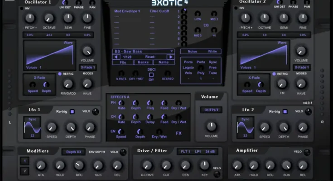Click the EQ LOW knob
Screen dimensions: 333x181
198,14
